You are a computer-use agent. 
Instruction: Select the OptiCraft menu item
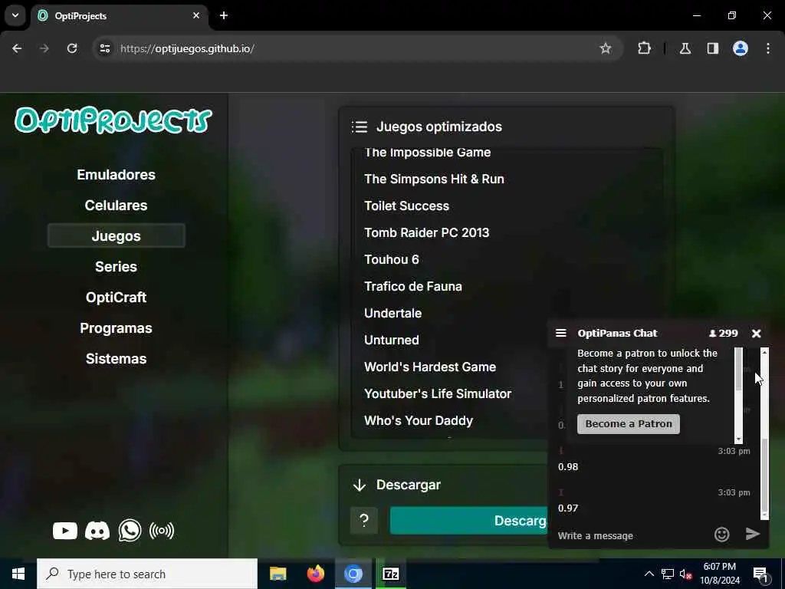point(117,298)
